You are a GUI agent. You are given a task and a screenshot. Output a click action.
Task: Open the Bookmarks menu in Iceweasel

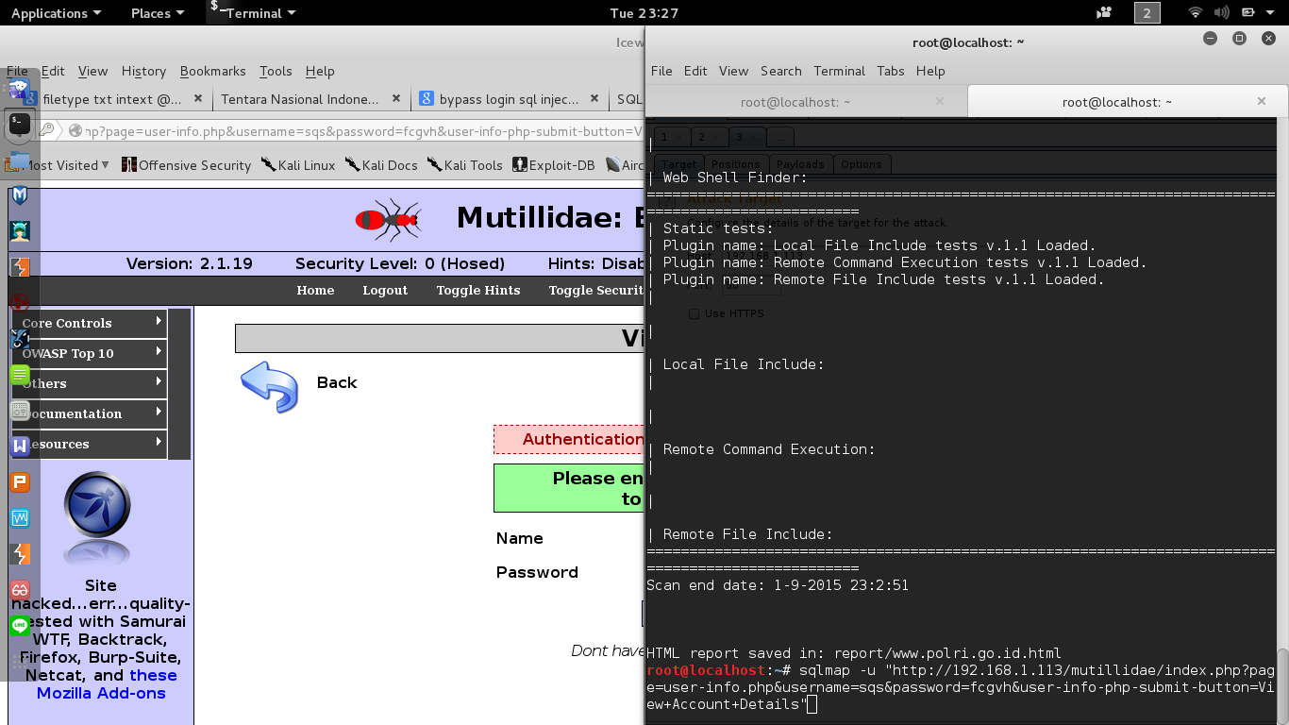coord(212,71)
